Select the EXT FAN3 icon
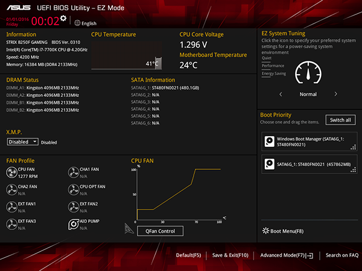The width and height of the screenshot is (362, 271). tap(11, 224)
